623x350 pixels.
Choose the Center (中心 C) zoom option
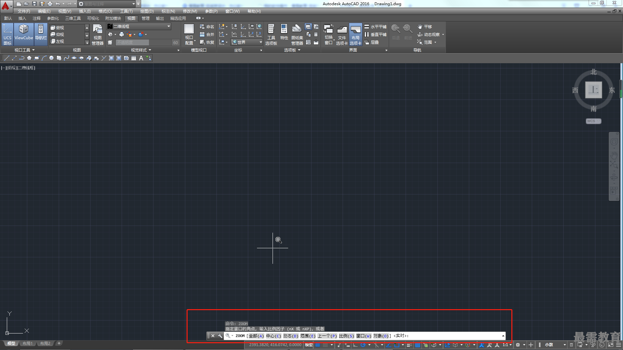[273, 336]
